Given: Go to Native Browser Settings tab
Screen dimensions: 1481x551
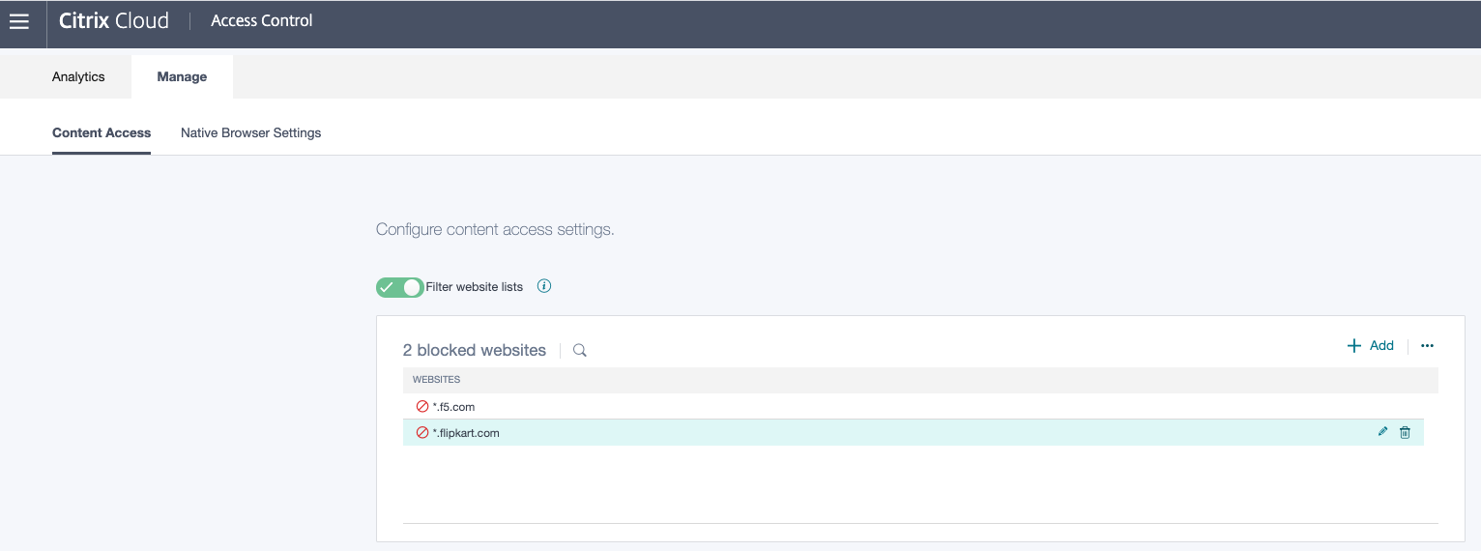Looking at the screenshot, I should click(x=250, y=132).
